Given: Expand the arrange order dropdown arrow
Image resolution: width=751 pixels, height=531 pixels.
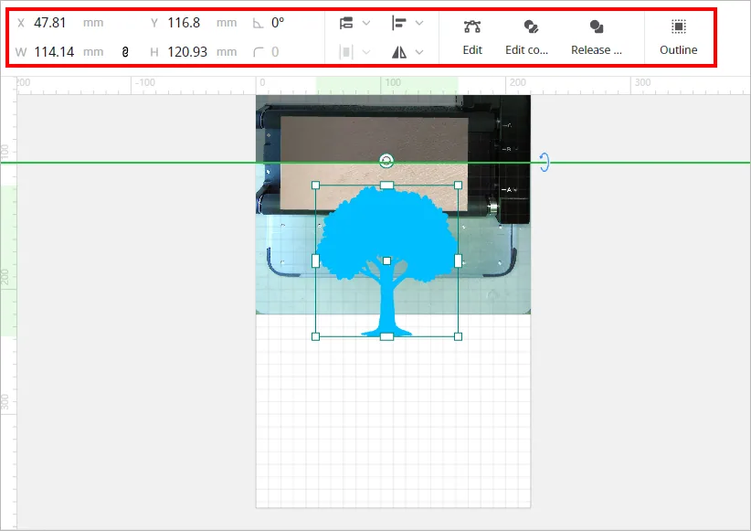Looking at the screenshot, I should click(x=366, y=23).
